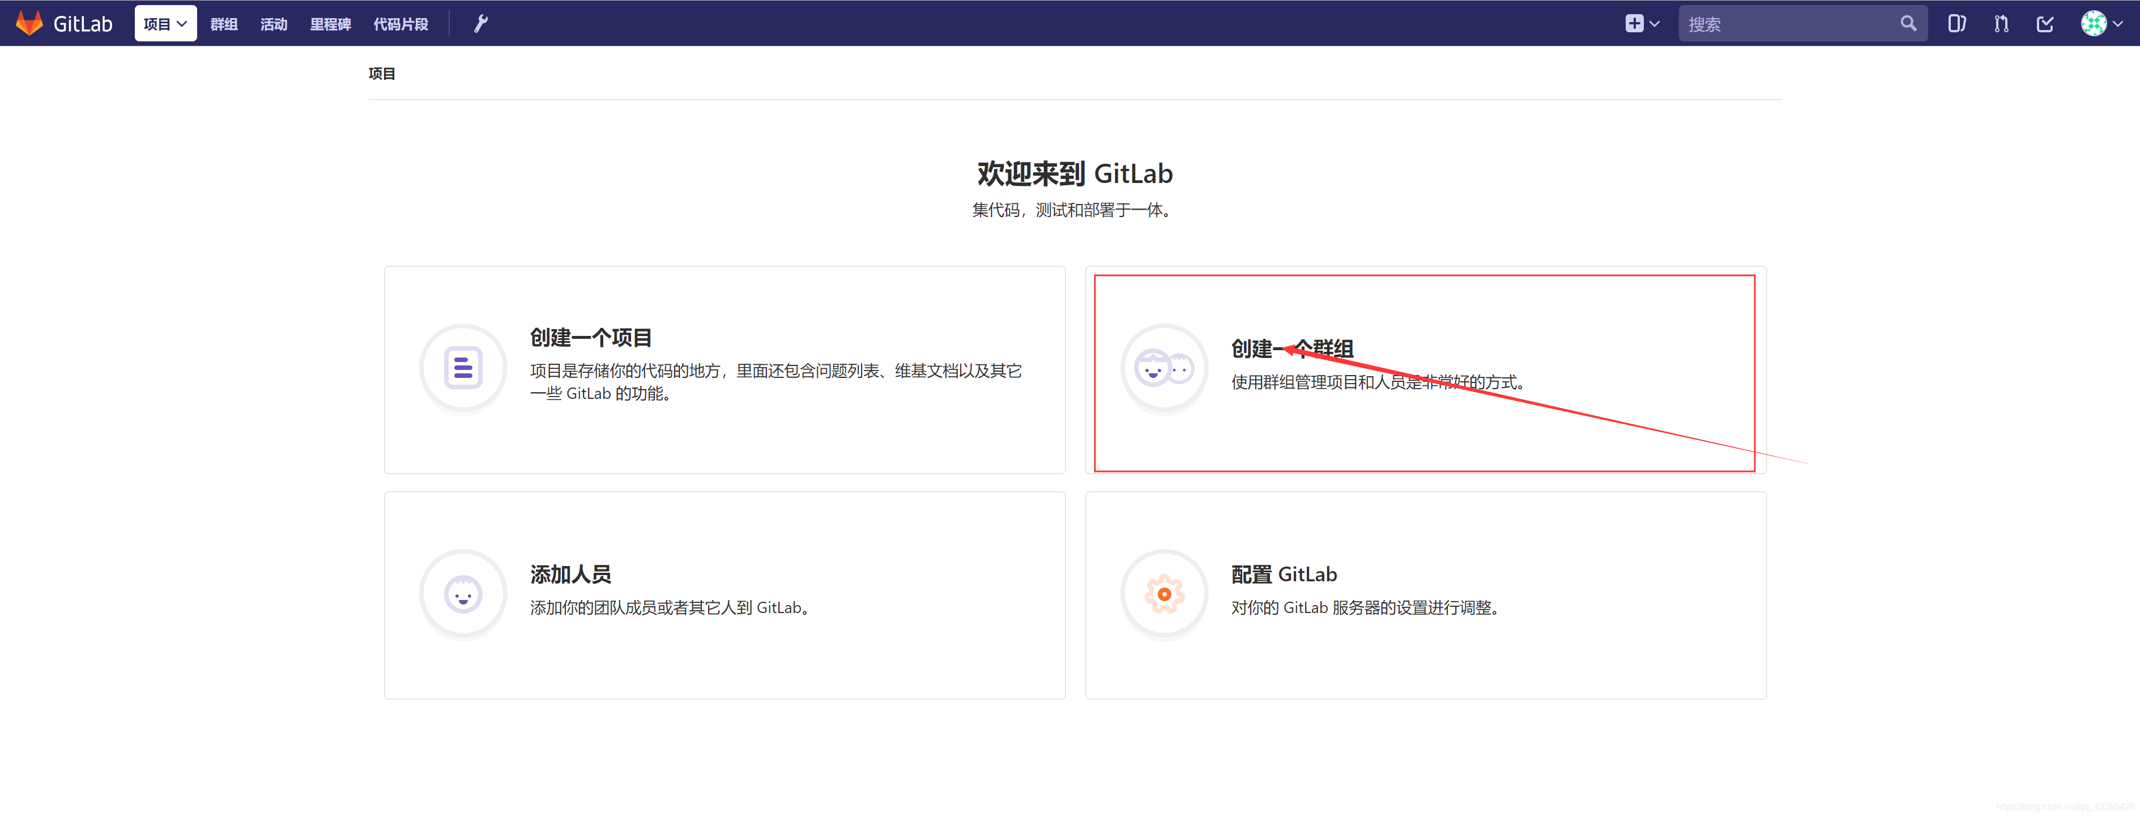The height and width of the screenshot is (817, 2140).
Task: Click the 创建一个项目 card title
Action: (x=591, y=338)
